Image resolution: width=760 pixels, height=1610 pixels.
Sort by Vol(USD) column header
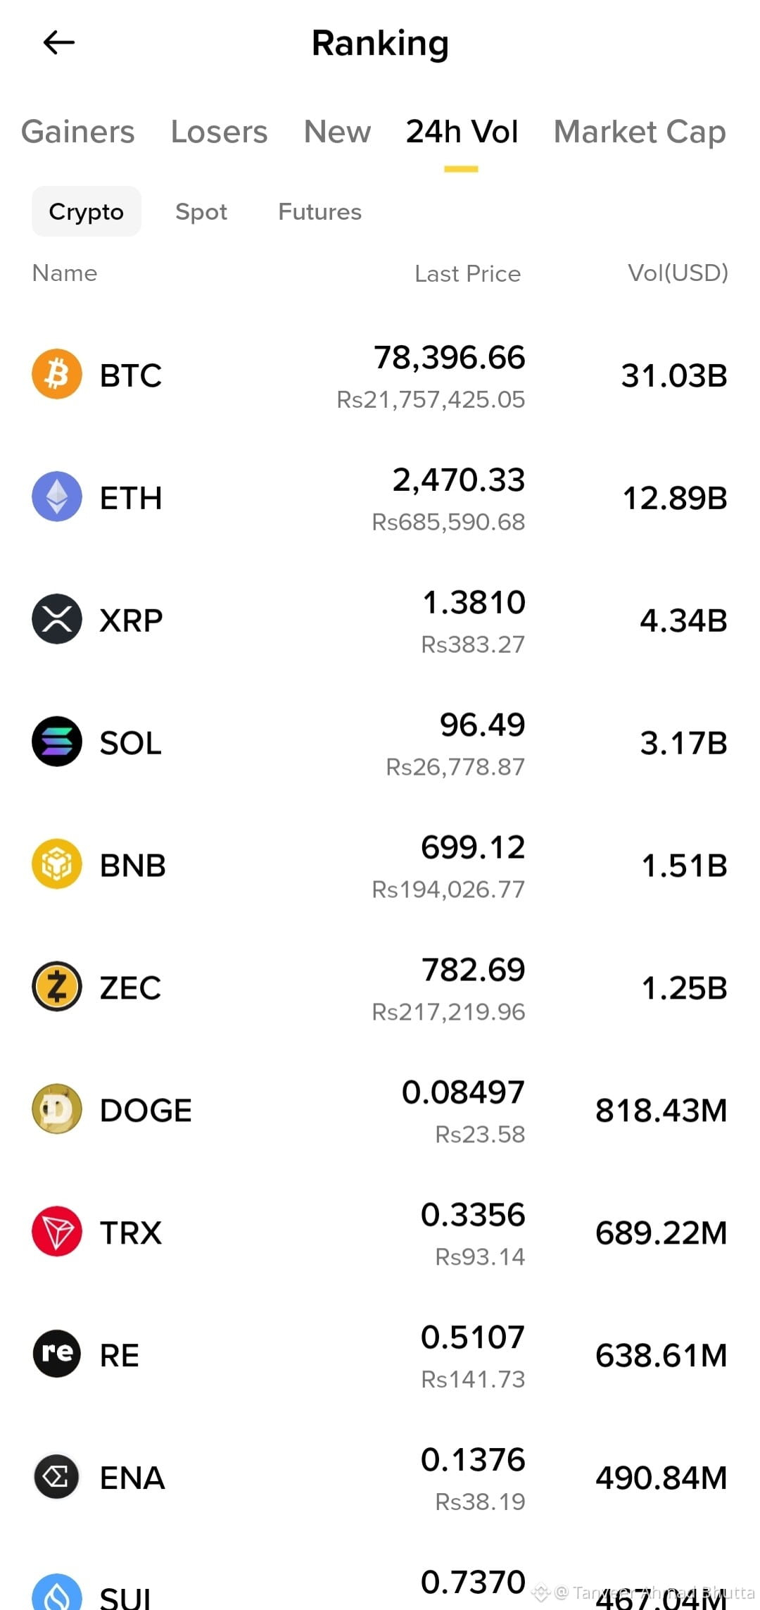tap(678, 273)
